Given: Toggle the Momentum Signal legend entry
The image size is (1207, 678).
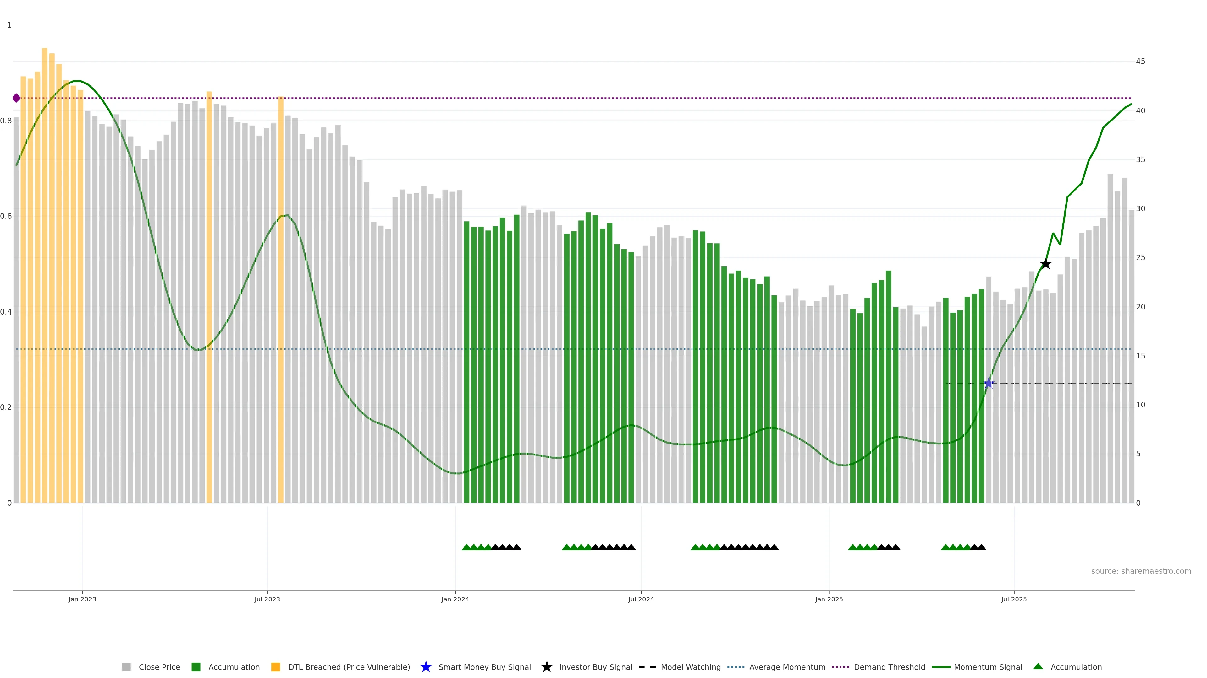Looking at the screenshot, I should tap(988, 667).
